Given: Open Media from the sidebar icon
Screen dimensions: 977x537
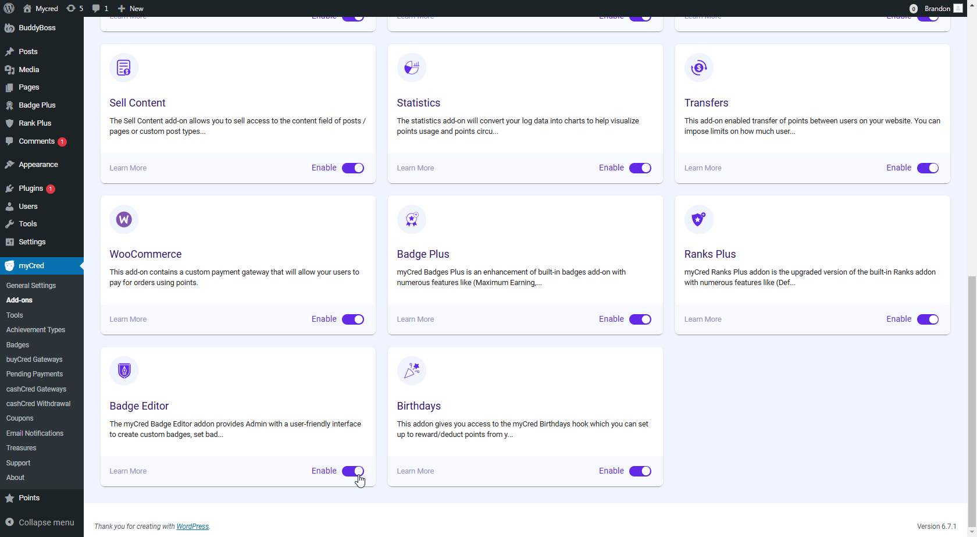Looking at the screenshot, I should (x=10, y=69).
